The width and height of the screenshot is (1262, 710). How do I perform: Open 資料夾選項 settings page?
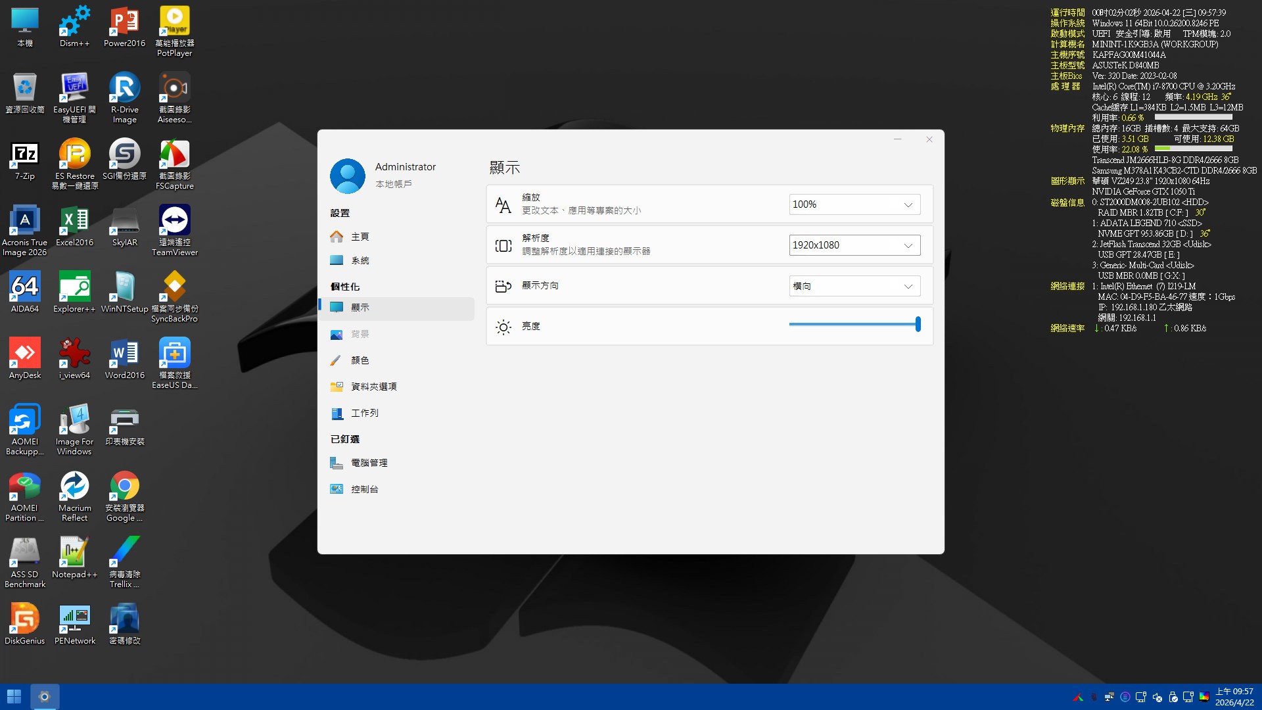373,387
